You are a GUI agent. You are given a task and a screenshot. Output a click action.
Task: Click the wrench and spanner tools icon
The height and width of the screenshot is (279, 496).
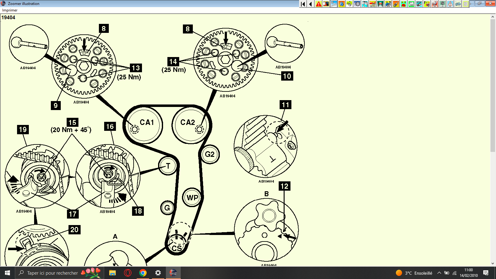[x=334, y=4]
